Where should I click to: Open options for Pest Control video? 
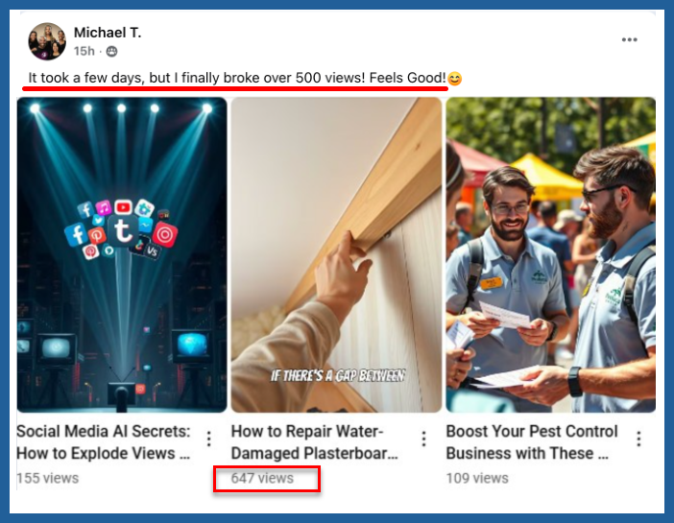(638, 439)
